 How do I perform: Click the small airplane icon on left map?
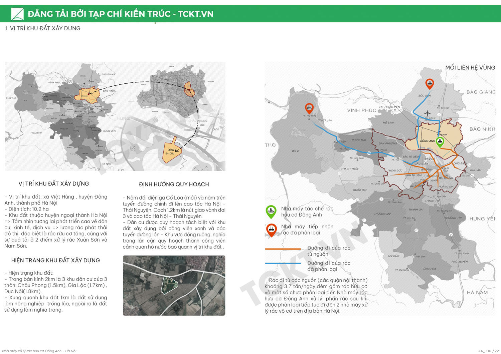(x=84, y=84)
